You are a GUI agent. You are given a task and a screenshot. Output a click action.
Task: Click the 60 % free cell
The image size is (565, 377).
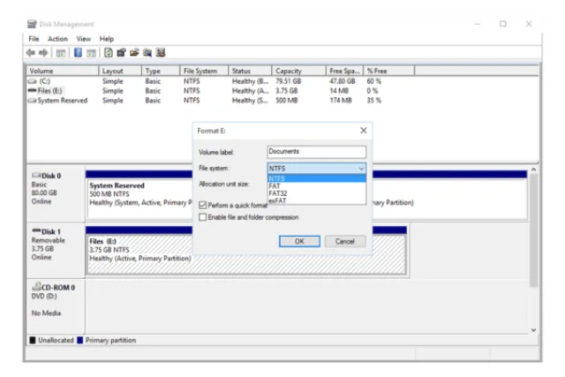[x=374, y=81]
